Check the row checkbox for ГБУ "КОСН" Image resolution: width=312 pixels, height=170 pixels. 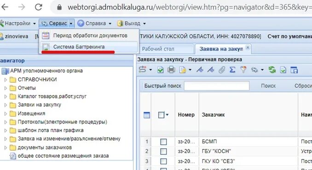pyautogui.click(x=163, y=151)
